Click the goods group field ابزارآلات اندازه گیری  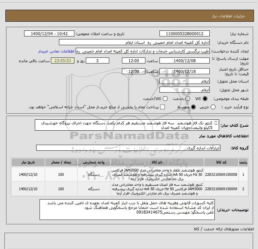tap(128, 148)
